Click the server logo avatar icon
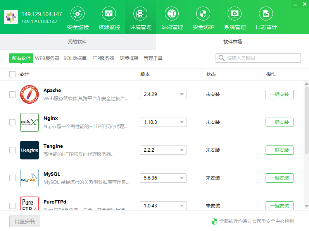 [11, 17]
